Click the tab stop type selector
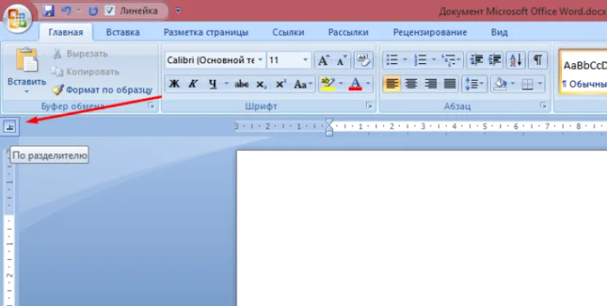 coord(9,127)
